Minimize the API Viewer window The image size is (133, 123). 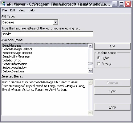pyautogui.click(x=115, y=4)
